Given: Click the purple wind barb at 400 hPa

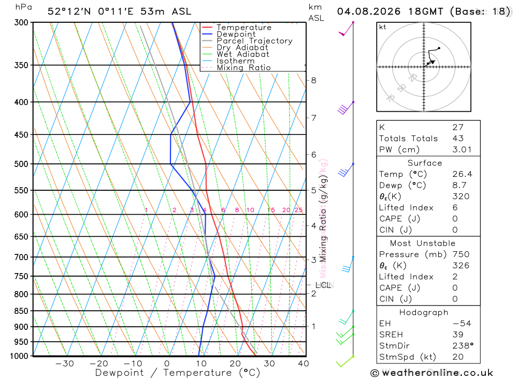Looking at the screenshot, I should point(346,108).
